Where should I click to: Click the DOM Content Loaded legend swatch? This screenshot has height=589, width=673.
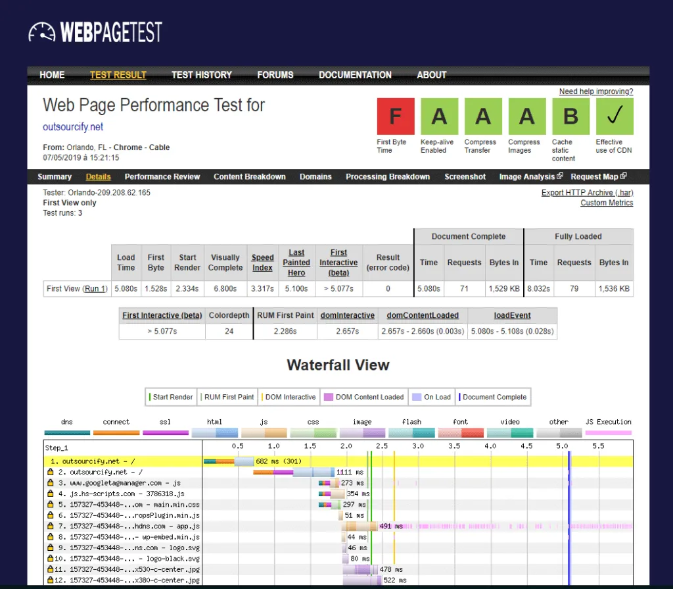pos(329,397)
